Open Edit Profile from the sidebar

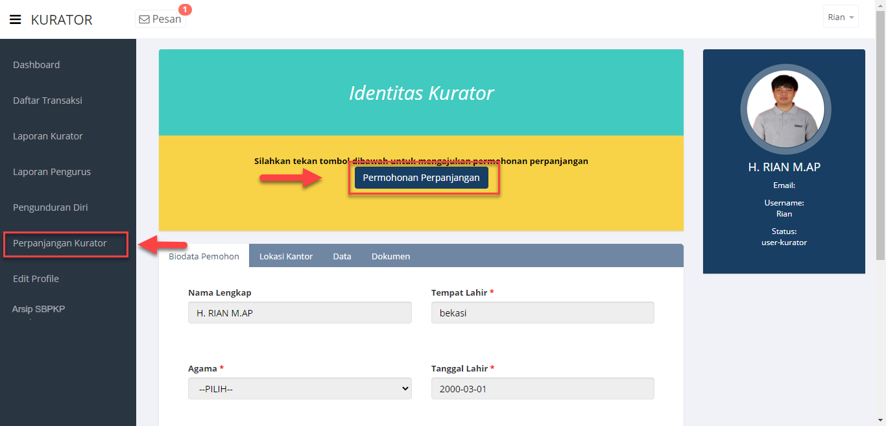(x=36, y=279)
